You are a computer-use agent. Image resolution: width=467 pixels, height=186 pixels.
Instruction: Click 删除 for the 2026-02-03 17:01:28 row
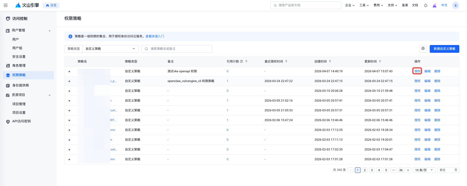pyautogui.click(x=437, y=159)
